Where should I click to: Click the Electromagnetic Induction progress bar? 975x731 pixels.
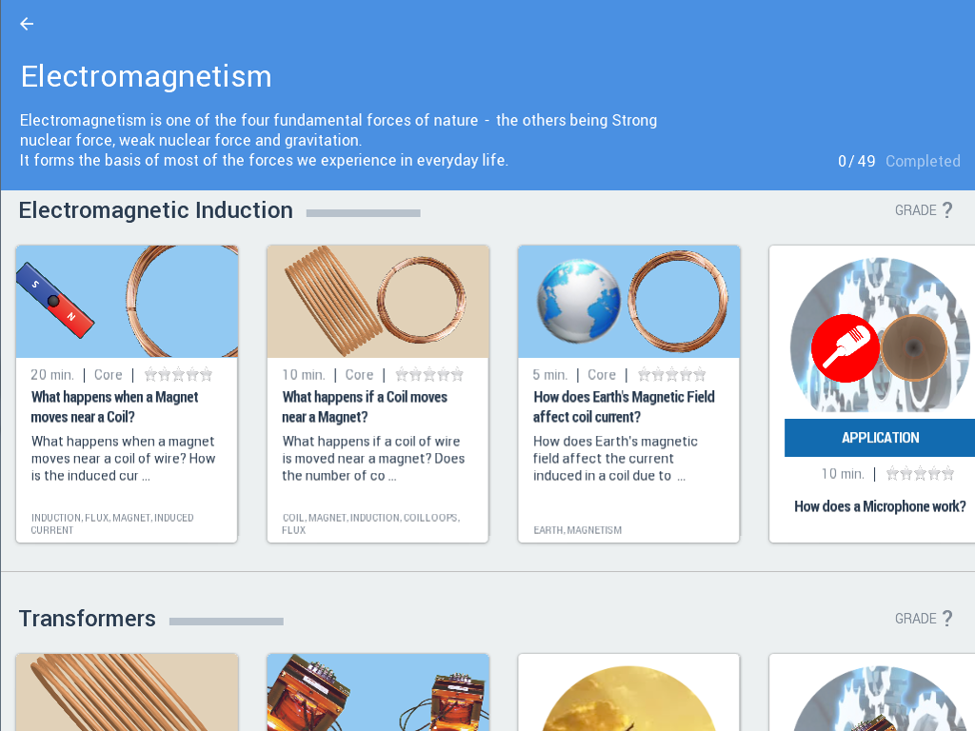[363, 213]
